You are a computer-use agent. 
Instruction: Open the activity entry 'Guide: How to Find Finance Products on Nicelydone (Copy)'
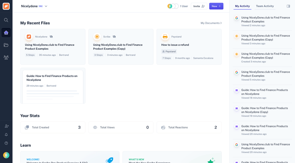pyautogui.click(x=262, y=112)
